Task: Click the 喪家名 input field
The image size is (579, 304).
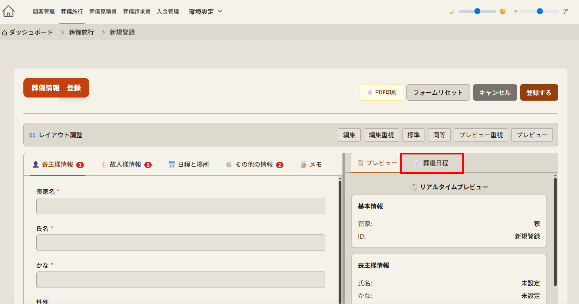Action: pos(181,206)
